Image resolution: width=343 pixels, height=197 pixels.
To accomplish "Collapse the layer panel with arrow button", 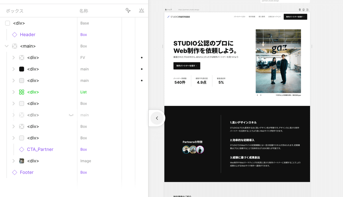I will coord(157,118).
